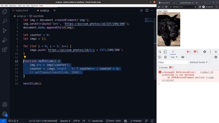
Task: Open console settings gear
Action: tap(216, 57)
